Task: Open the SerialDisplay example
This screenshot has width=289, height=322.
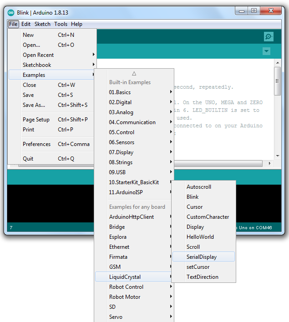Action: coord(203,257)
